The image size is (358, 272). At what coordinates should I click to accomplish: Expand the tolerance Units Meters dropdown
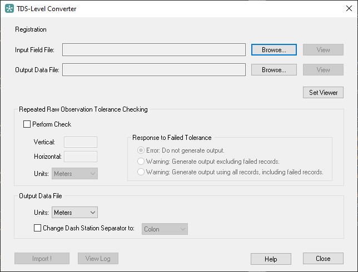pyautogui.click(x=74, y=174)
